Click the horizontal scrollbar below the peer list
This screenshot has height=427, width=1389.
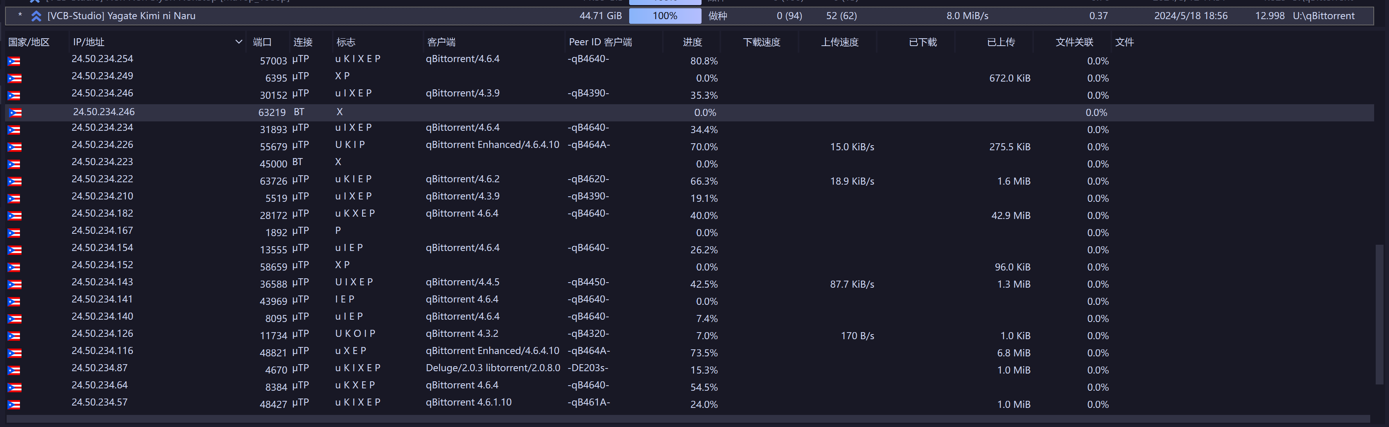pyautogui.click(x=687, y=419)
